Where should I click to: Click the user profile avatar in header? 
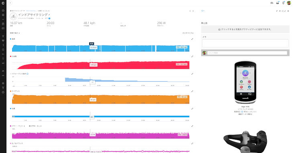pos(289,3)
